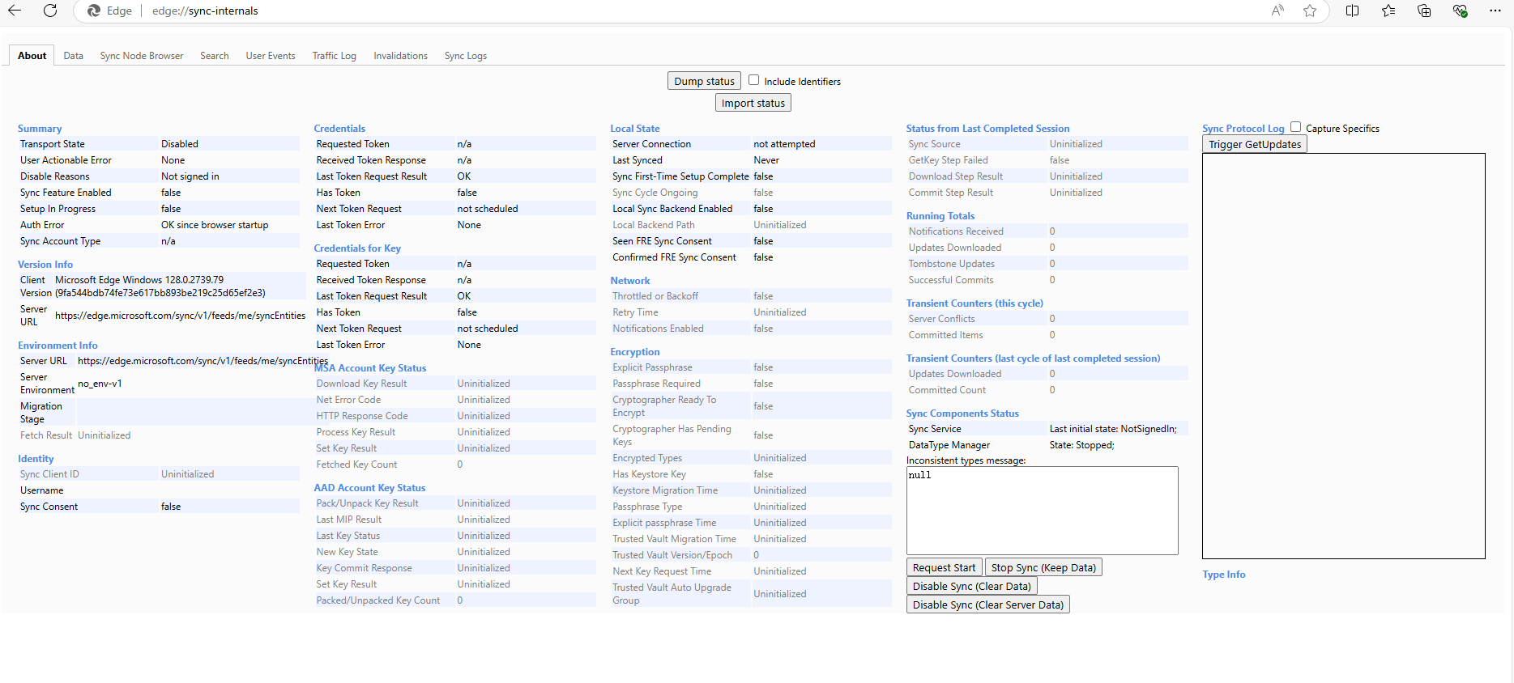Image resolution: width=1514 pixels, height=683 pixels.
Task: Click the Edge logo in address bar
Action: 94,11
